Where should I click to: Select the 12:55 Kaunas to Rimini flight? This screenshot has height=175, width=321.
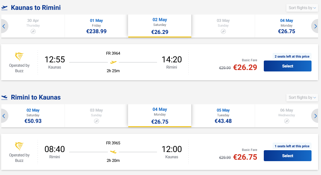pyautogui.click(x=287, y=66)
